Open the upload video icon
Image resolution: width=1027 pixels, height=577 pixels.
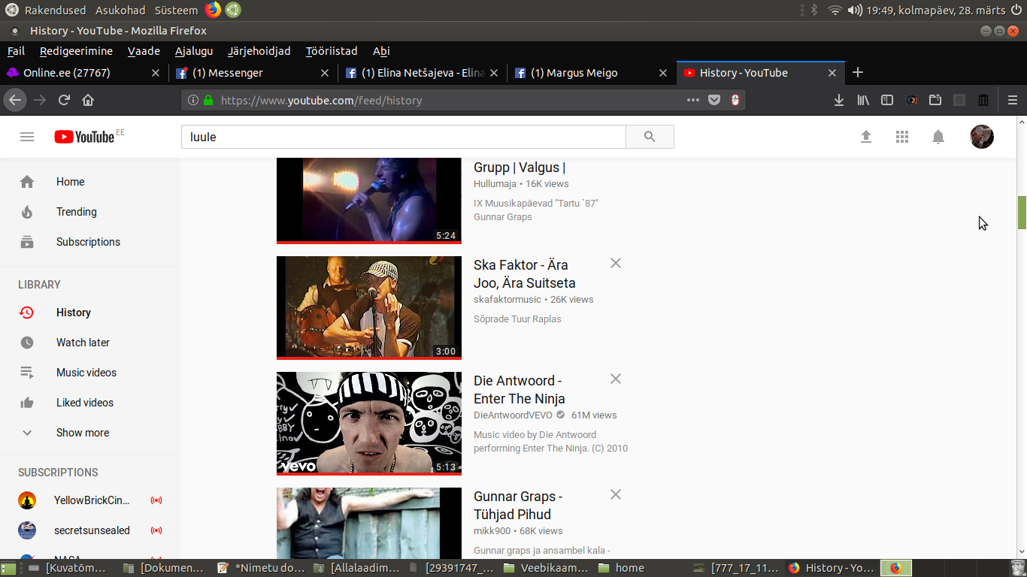coord(866,137)
